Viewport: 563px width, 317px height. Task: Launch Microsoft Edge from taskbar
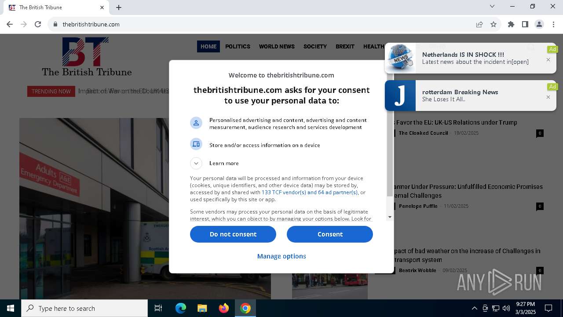(181, 308)
